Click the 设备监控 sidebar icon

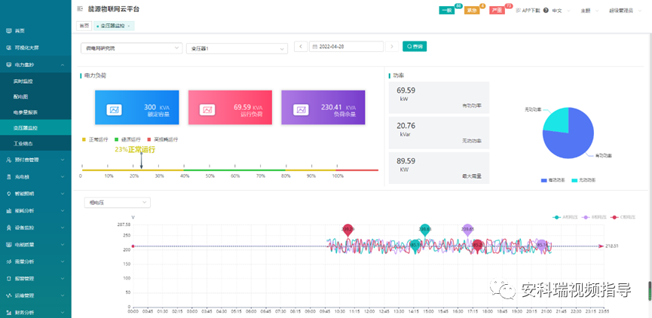[x=9, y=228]
